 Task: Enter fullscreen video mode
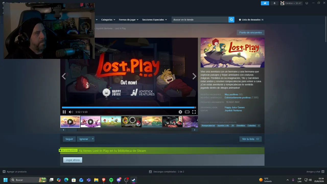pyautogui.click(x=194, y=112)
